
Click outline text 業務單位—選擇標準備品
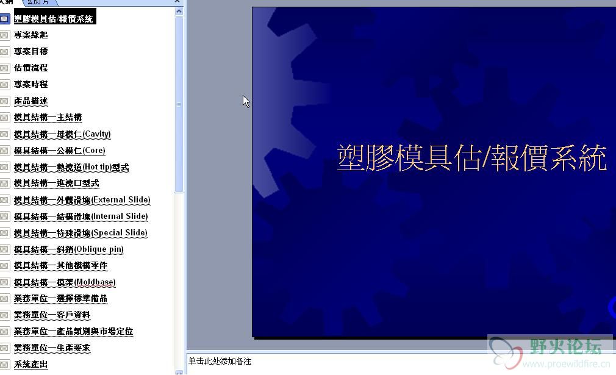point(60,299)
